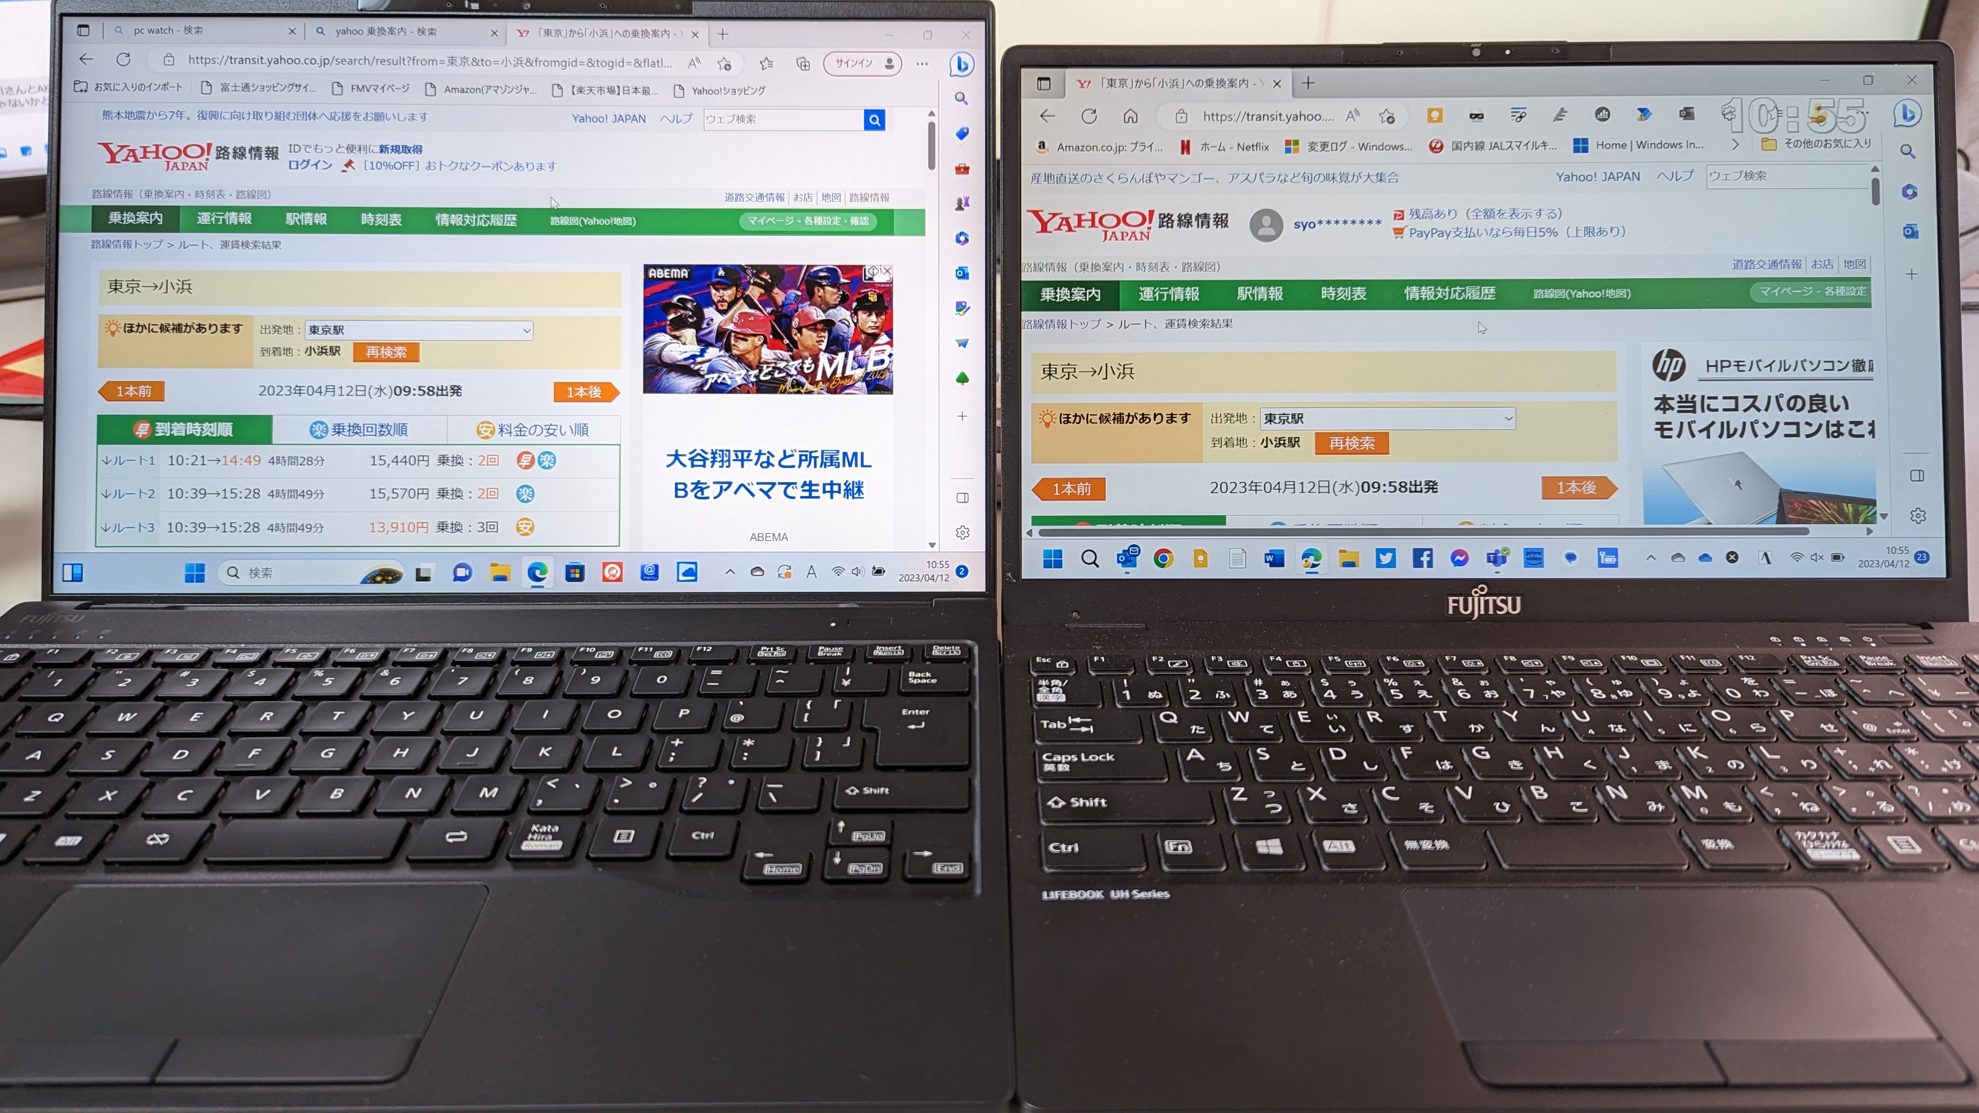
Task: Click the 1本前 (one train earlier) button on left laptop
Action: click(x=133, y=392)
